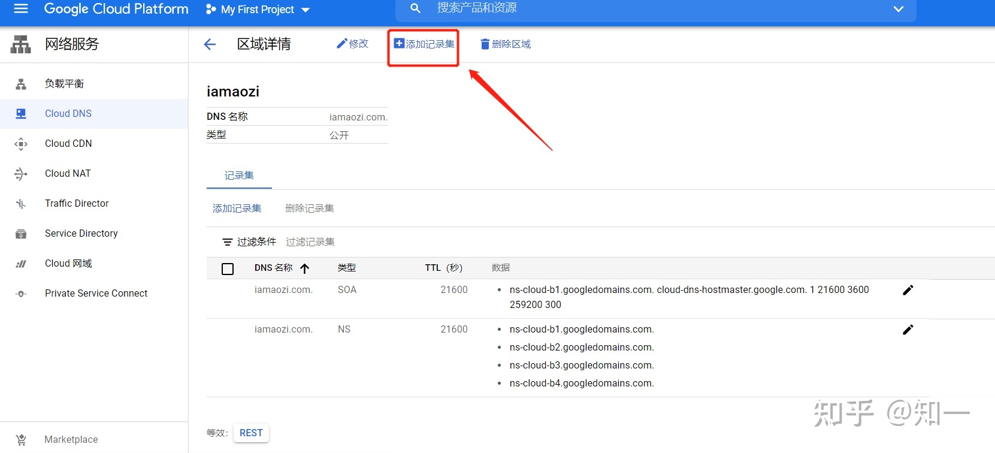Click the Google Cloud Platform logo text
Screen dimensions: 995x453
(116, 9)
